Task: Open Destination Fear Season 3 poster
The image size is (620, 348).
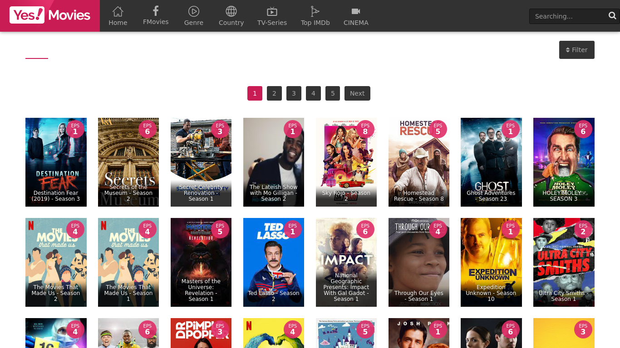Action: (56, 162)
